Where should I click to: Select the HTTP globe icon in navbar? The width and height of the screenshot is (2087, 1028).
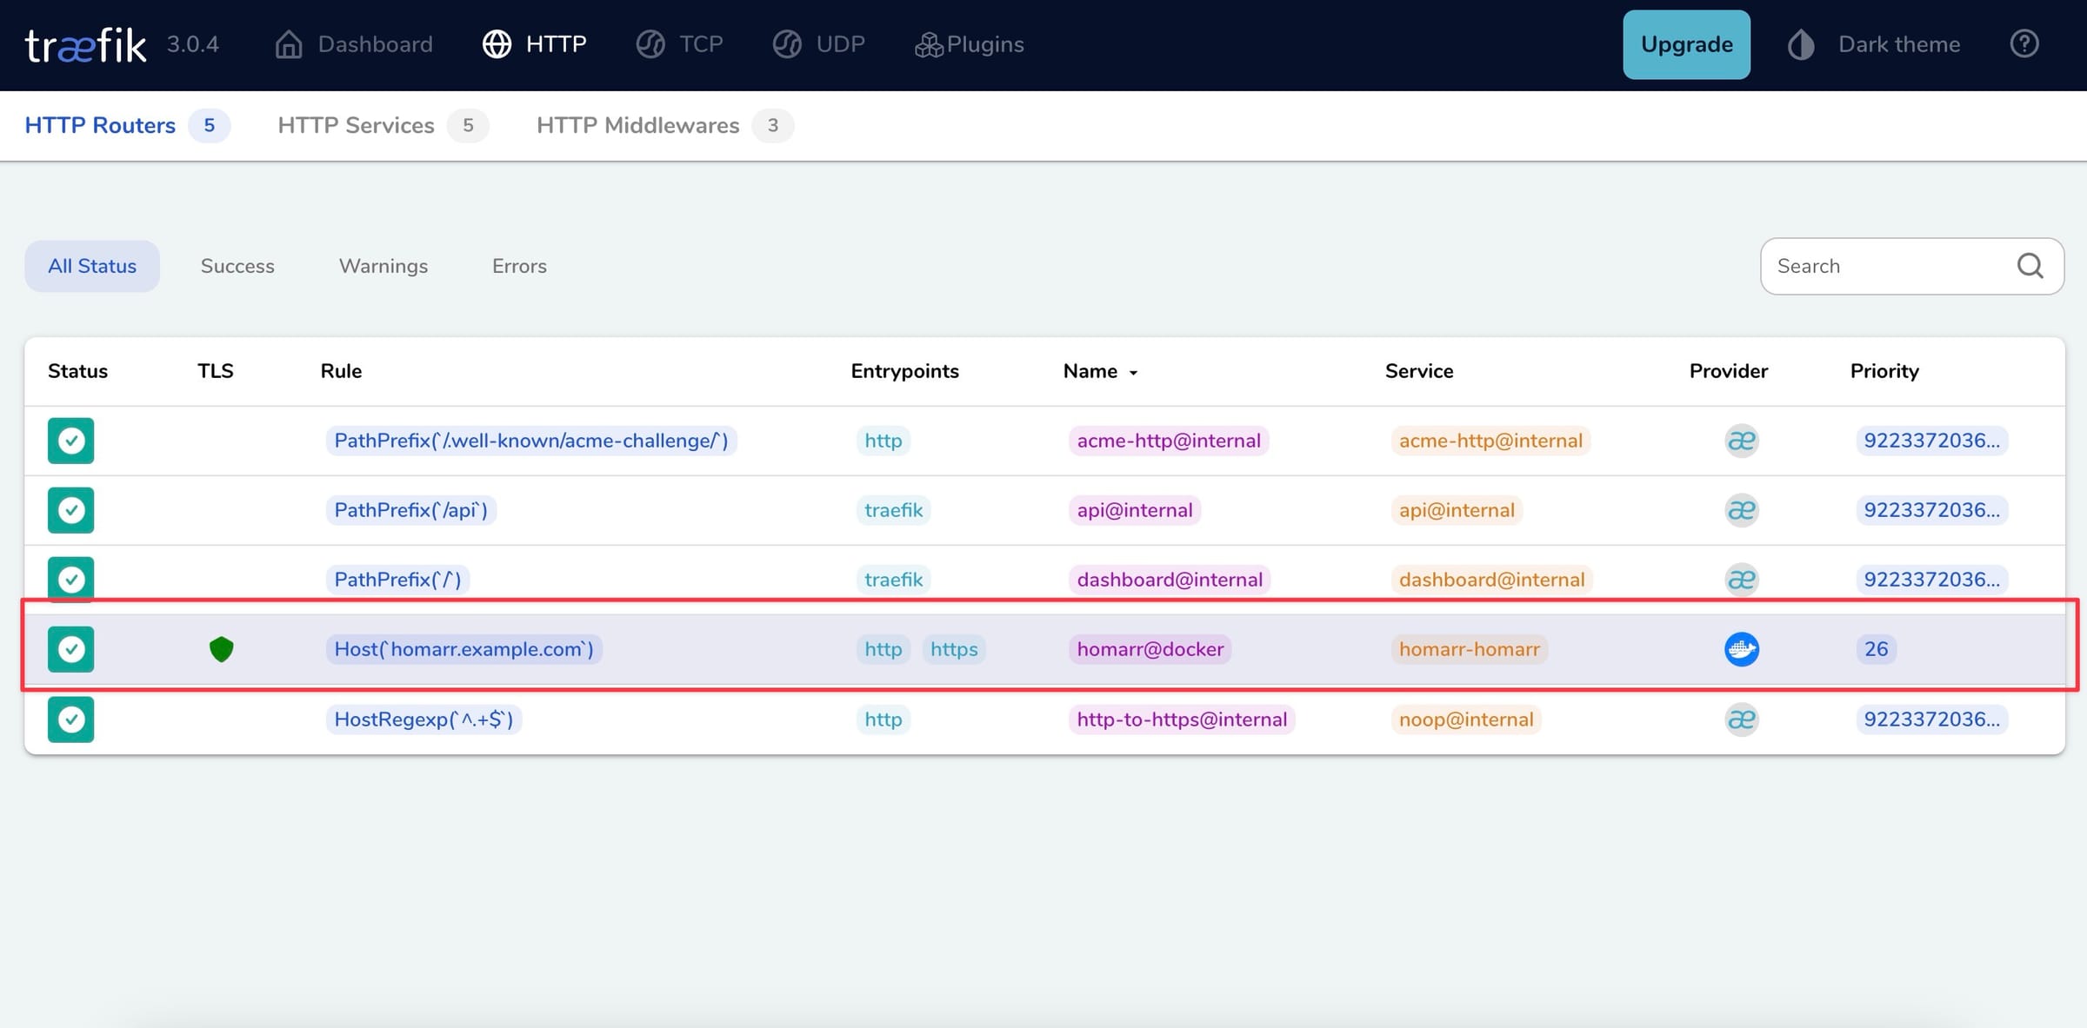tap(497, 43)
